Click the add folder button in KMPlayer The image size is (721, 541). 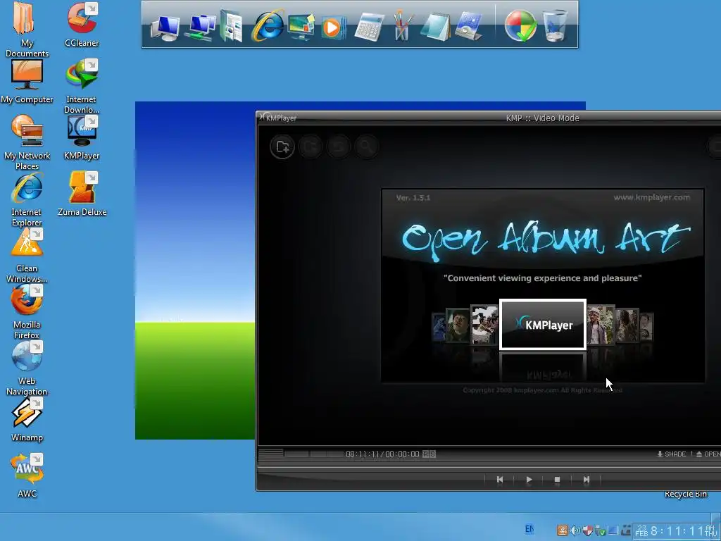pos(282,147)
